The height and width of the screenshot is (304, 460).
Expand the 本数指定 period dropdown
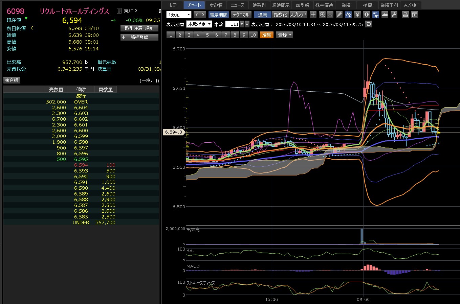199,24
